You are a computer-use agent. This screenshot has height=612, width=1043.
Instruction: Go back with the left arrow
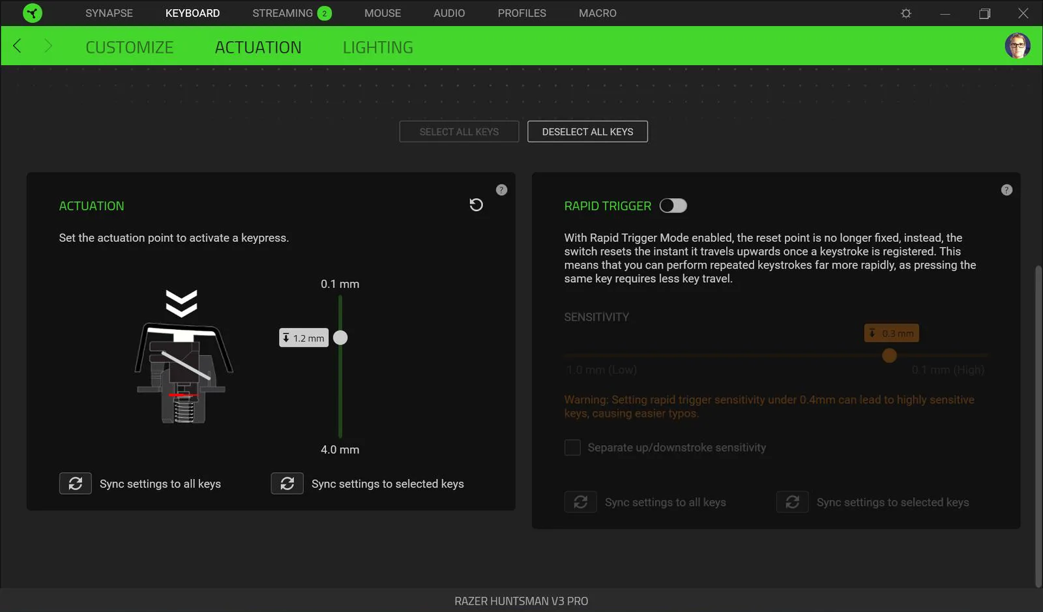(17, 46)
